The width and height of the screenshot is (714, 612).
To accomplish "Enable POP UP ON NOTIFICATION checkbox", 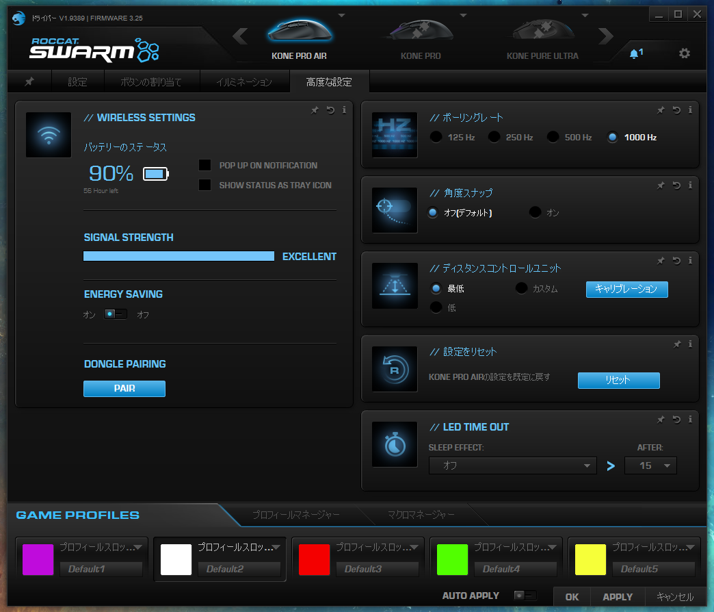I will tap(205, 165).
